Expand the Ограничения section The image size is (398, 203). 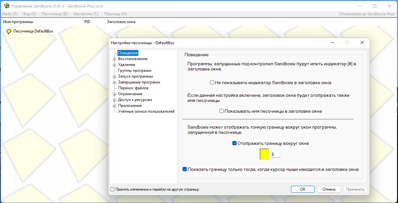pos(114,94)
